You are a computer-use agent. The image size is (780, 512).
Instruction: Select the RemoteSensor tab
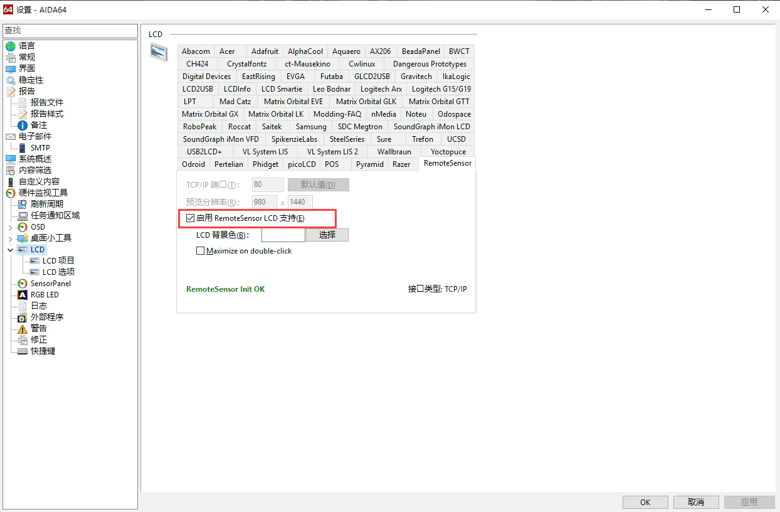(x=448, y=163)
